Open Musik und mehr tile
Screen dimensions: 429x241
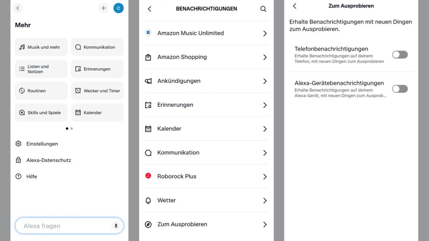point(41,47)
